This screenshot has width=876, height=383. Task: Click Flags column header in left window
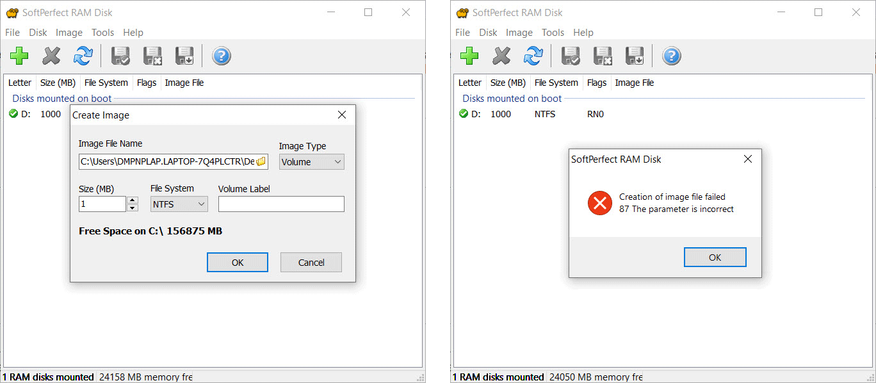pos(147,83)
